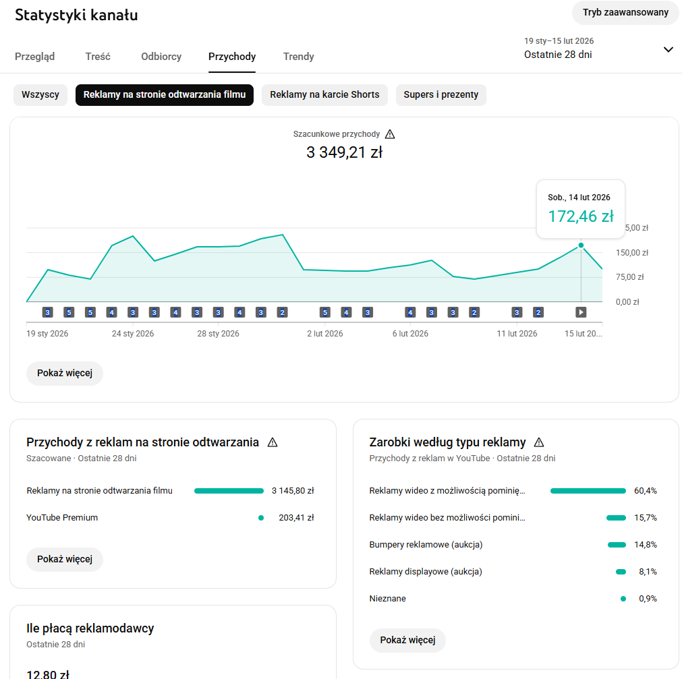Image resolution: width=682 pixels, height=679 pixels.
Task: Click the Tryb zaawansowany button
Action: (625, 12)
